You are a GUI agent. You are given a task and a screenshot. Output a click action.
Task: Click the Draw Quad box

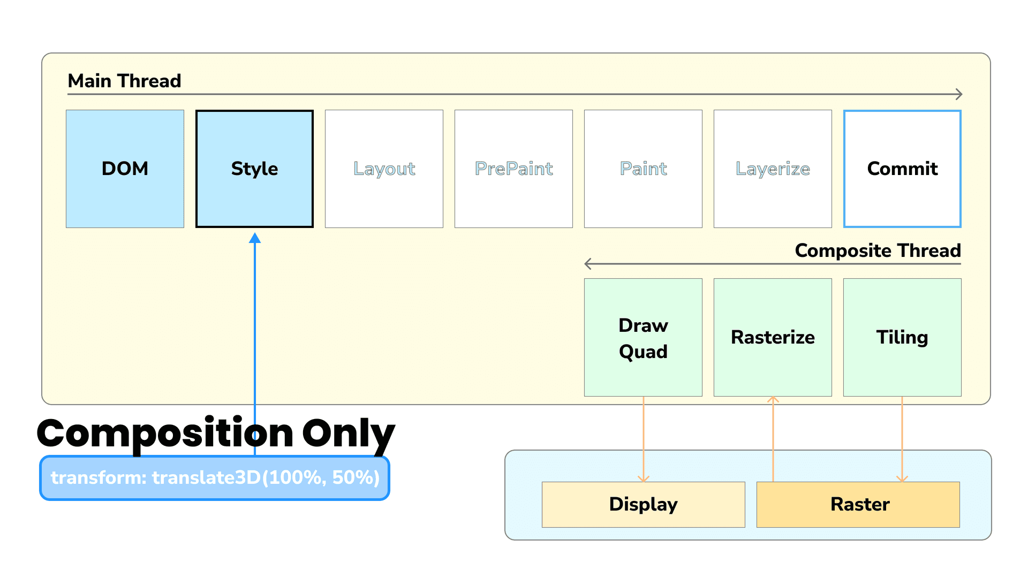pos(643,338)
